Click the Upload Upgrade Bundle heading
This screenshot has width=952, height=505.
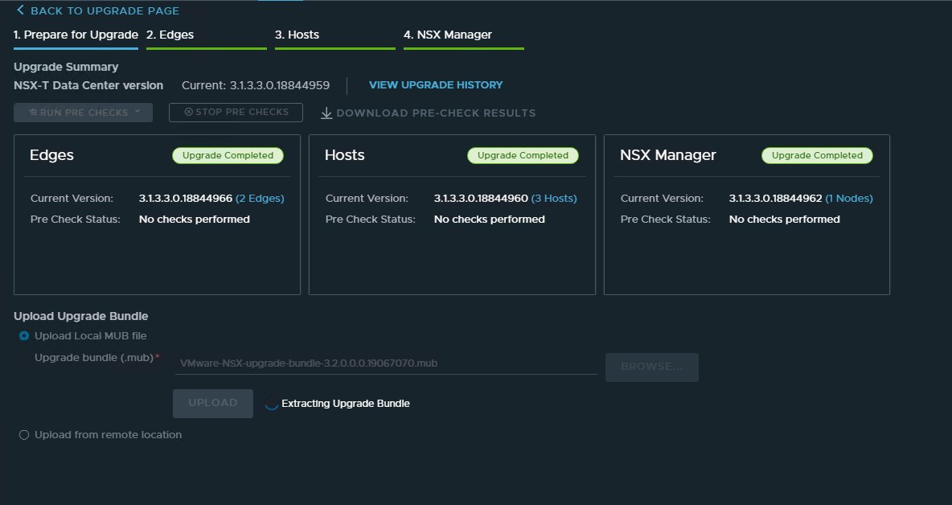coord(80,316)
